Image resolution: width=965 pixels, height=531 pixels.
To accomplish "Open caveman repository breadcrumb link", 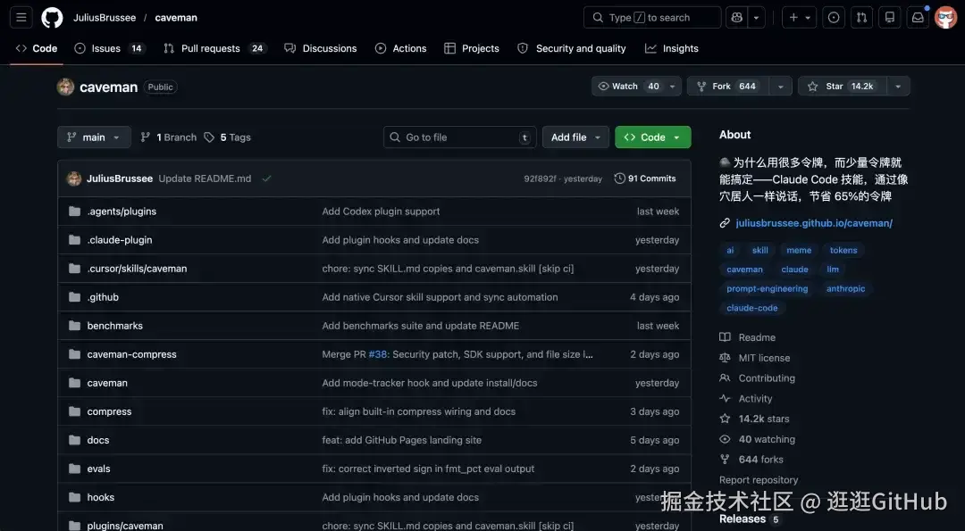I will 176,18.
